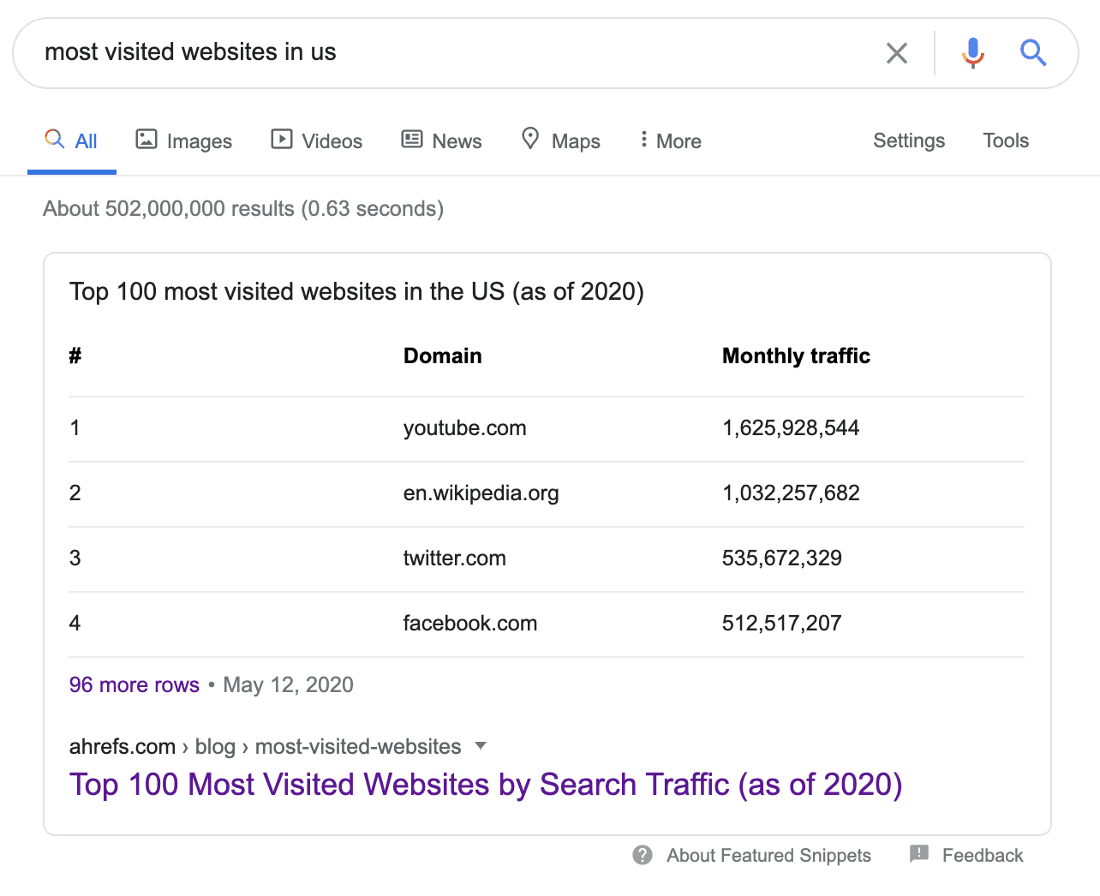
Task: Click the snippet heading Top 100 most visited websites
Action: (x=356, y=291)
